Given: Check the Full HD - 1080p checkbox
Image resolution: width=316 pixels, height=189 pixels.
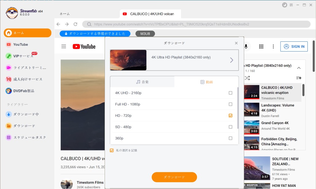Looking at the screenshot, I should tap(230, 104).
